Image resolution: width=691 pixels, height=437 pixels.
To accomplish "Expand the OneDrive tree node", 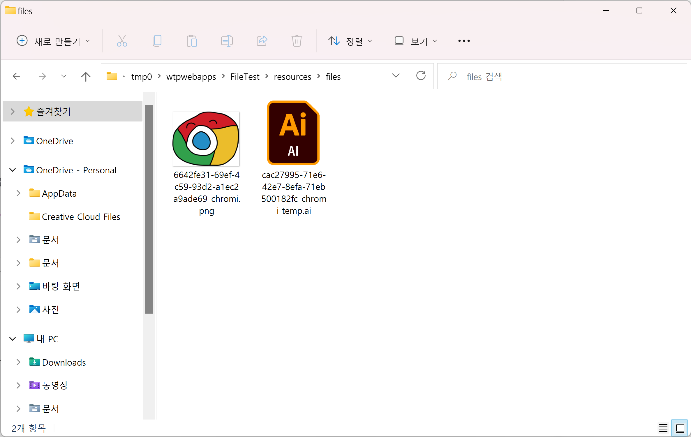I will coord(13,141).
